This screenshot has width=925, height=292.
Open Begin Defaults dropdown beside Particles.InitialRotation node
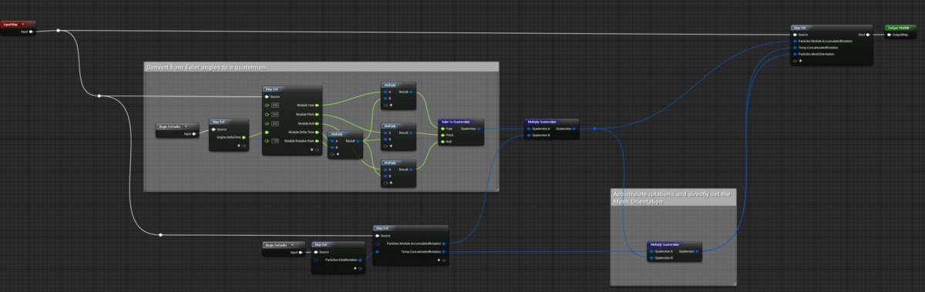pyautogui.click(x=292, y=245)
